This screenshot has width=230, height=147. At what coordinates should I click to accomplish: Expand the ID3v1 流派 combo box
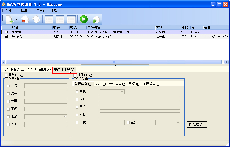click(65, 116)
